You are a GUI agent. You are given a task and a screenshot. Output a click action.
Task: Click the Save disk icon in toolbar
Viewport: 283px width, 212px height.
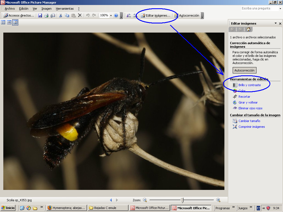click(40, 15)
